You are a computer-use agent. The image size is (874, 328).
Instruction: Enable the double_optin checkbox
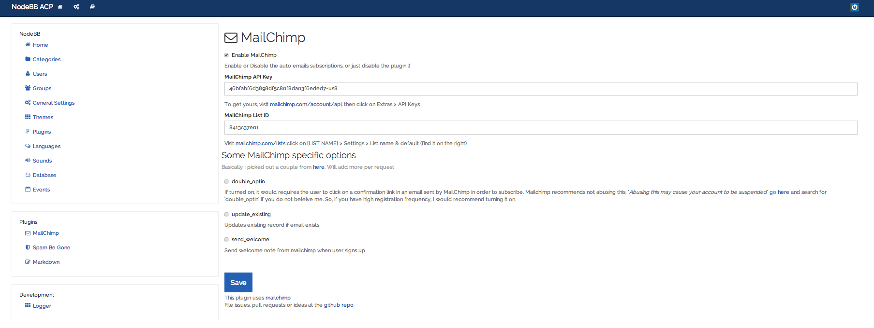[226, 181]
